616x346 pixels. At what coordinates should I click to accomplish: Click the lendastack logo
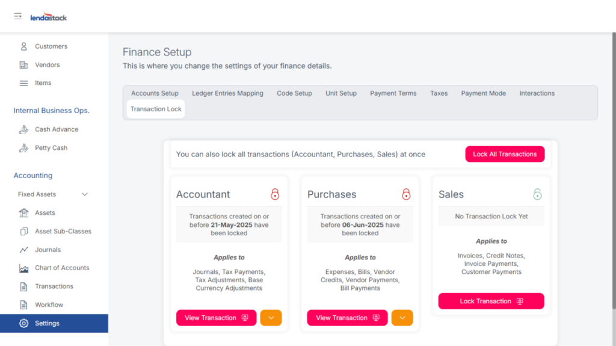pyautogui.click(x=49, y=17)
